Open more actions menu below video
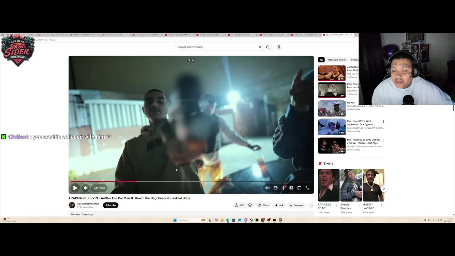 click(311, 205)
